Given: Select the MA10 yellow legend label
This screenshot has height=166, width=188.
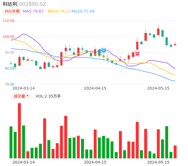Looking at the screenshot, I should coord(59,12).
